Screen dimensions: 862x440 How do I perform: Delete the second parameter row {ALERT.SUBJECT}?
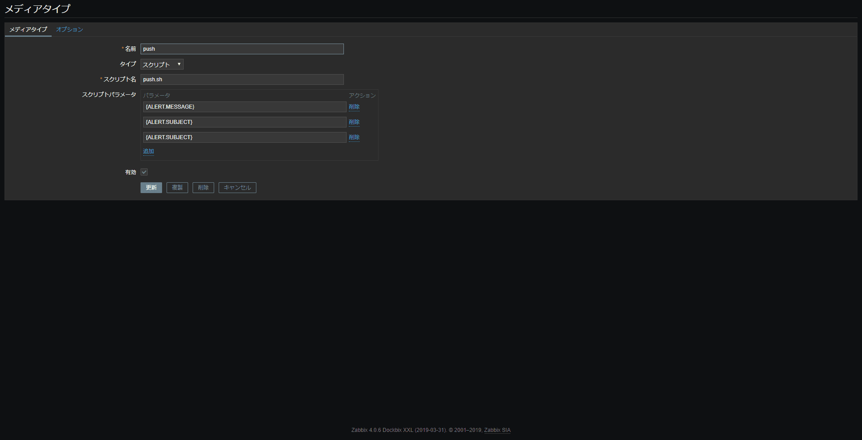pyautogui.click(x=354, y=122)
